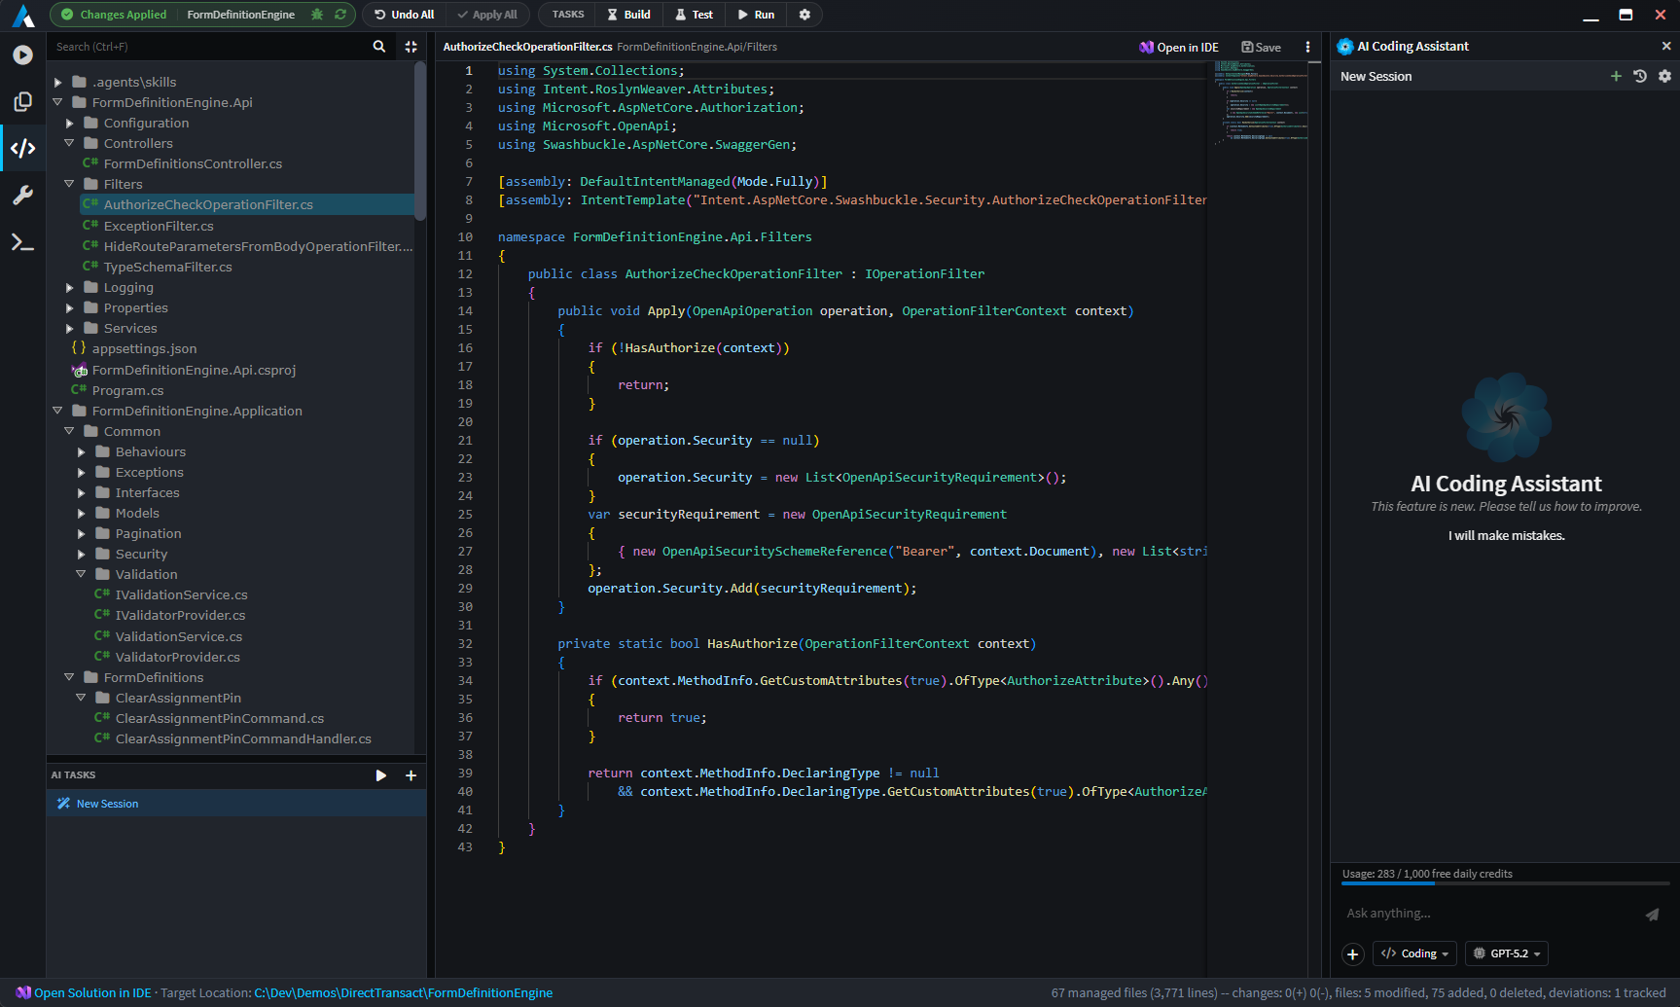Start a new AI session plus icon
Image resolution: width=1680 pixels, height=1007 pixels.
point(1616,76)
